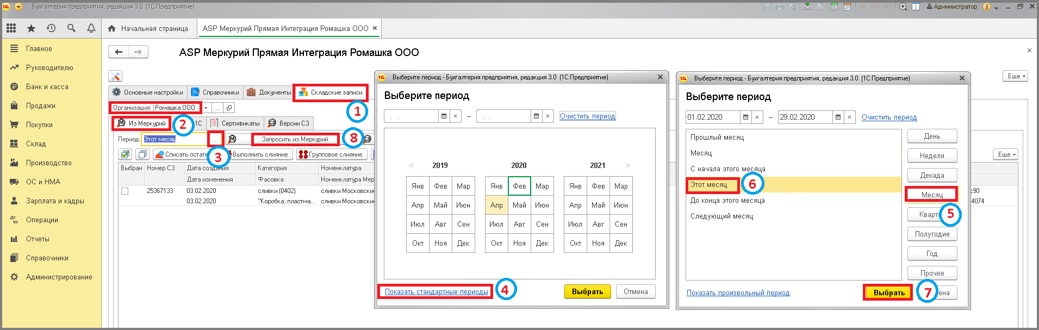Click the Неделя period button
This screenshot has width=1039, height=330.
pos(932,155)
